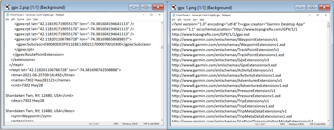
Task: Click Notepad's maximize button in gpx 1.png window
Action: click(318, 15)
